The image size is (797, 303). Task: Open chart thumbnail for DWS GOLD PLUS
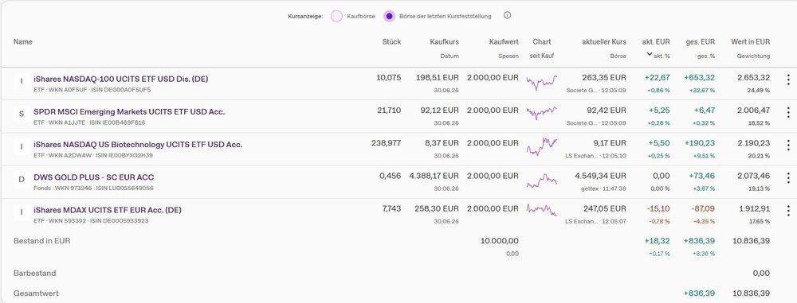(542, 181)
